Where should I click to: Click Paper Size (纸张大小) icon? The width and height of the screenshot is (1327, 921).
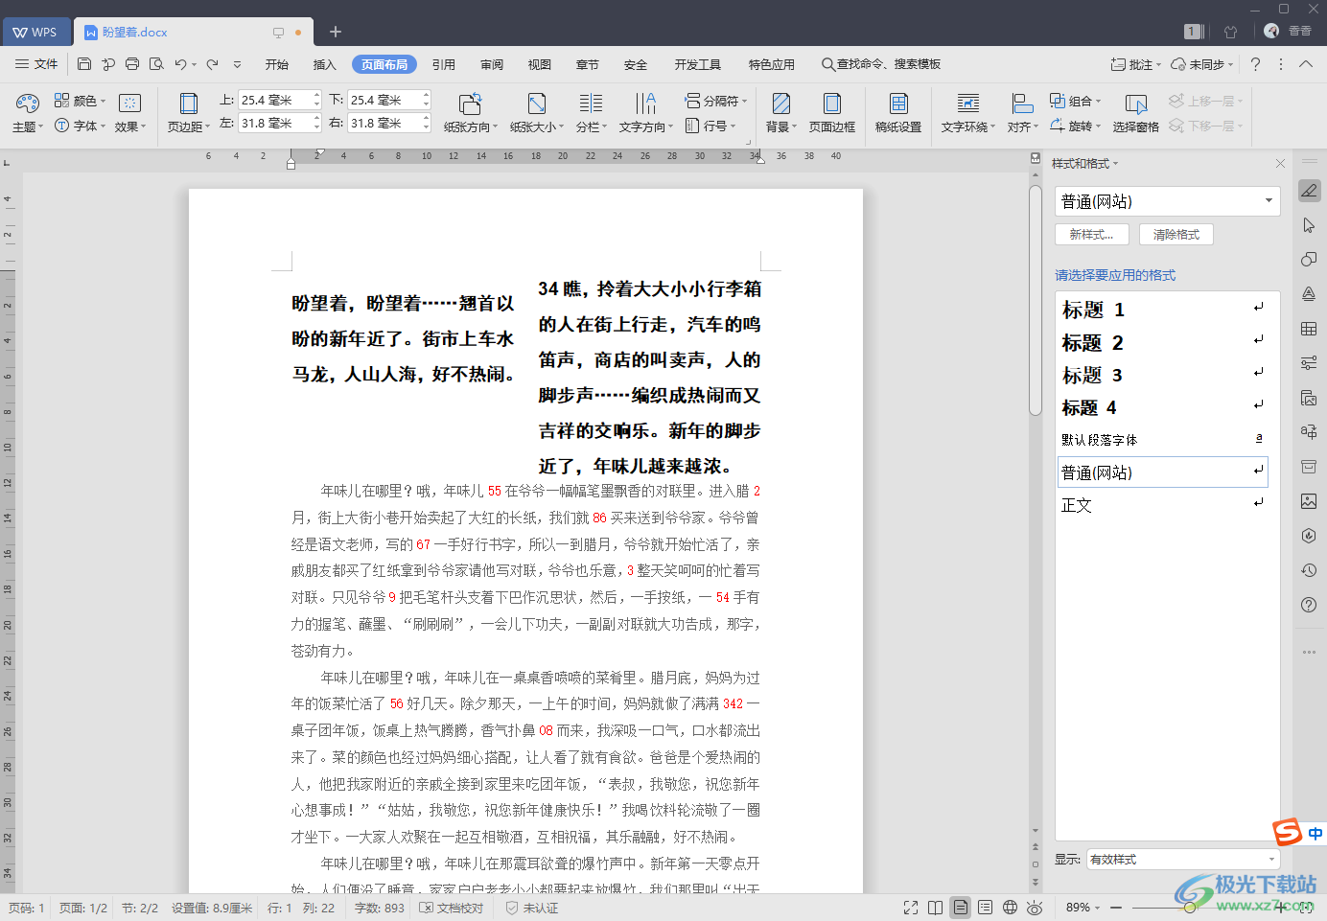(537, 104)
